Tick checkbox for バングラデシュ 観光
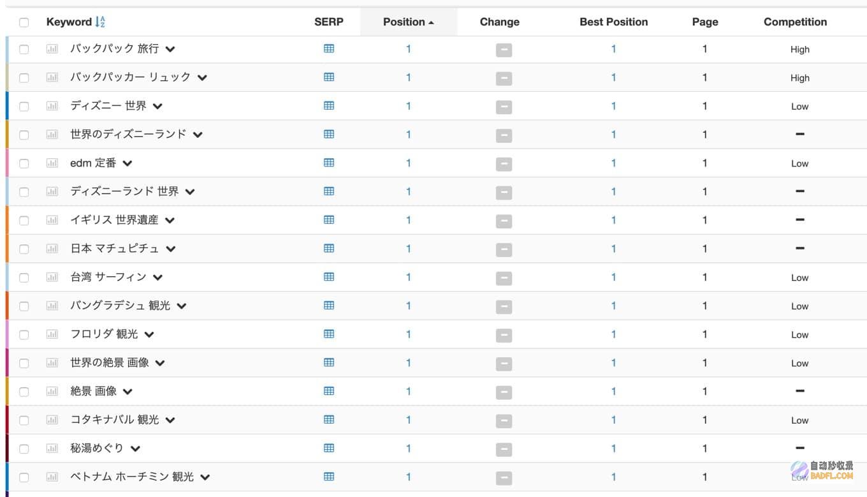 pos(24,306)
